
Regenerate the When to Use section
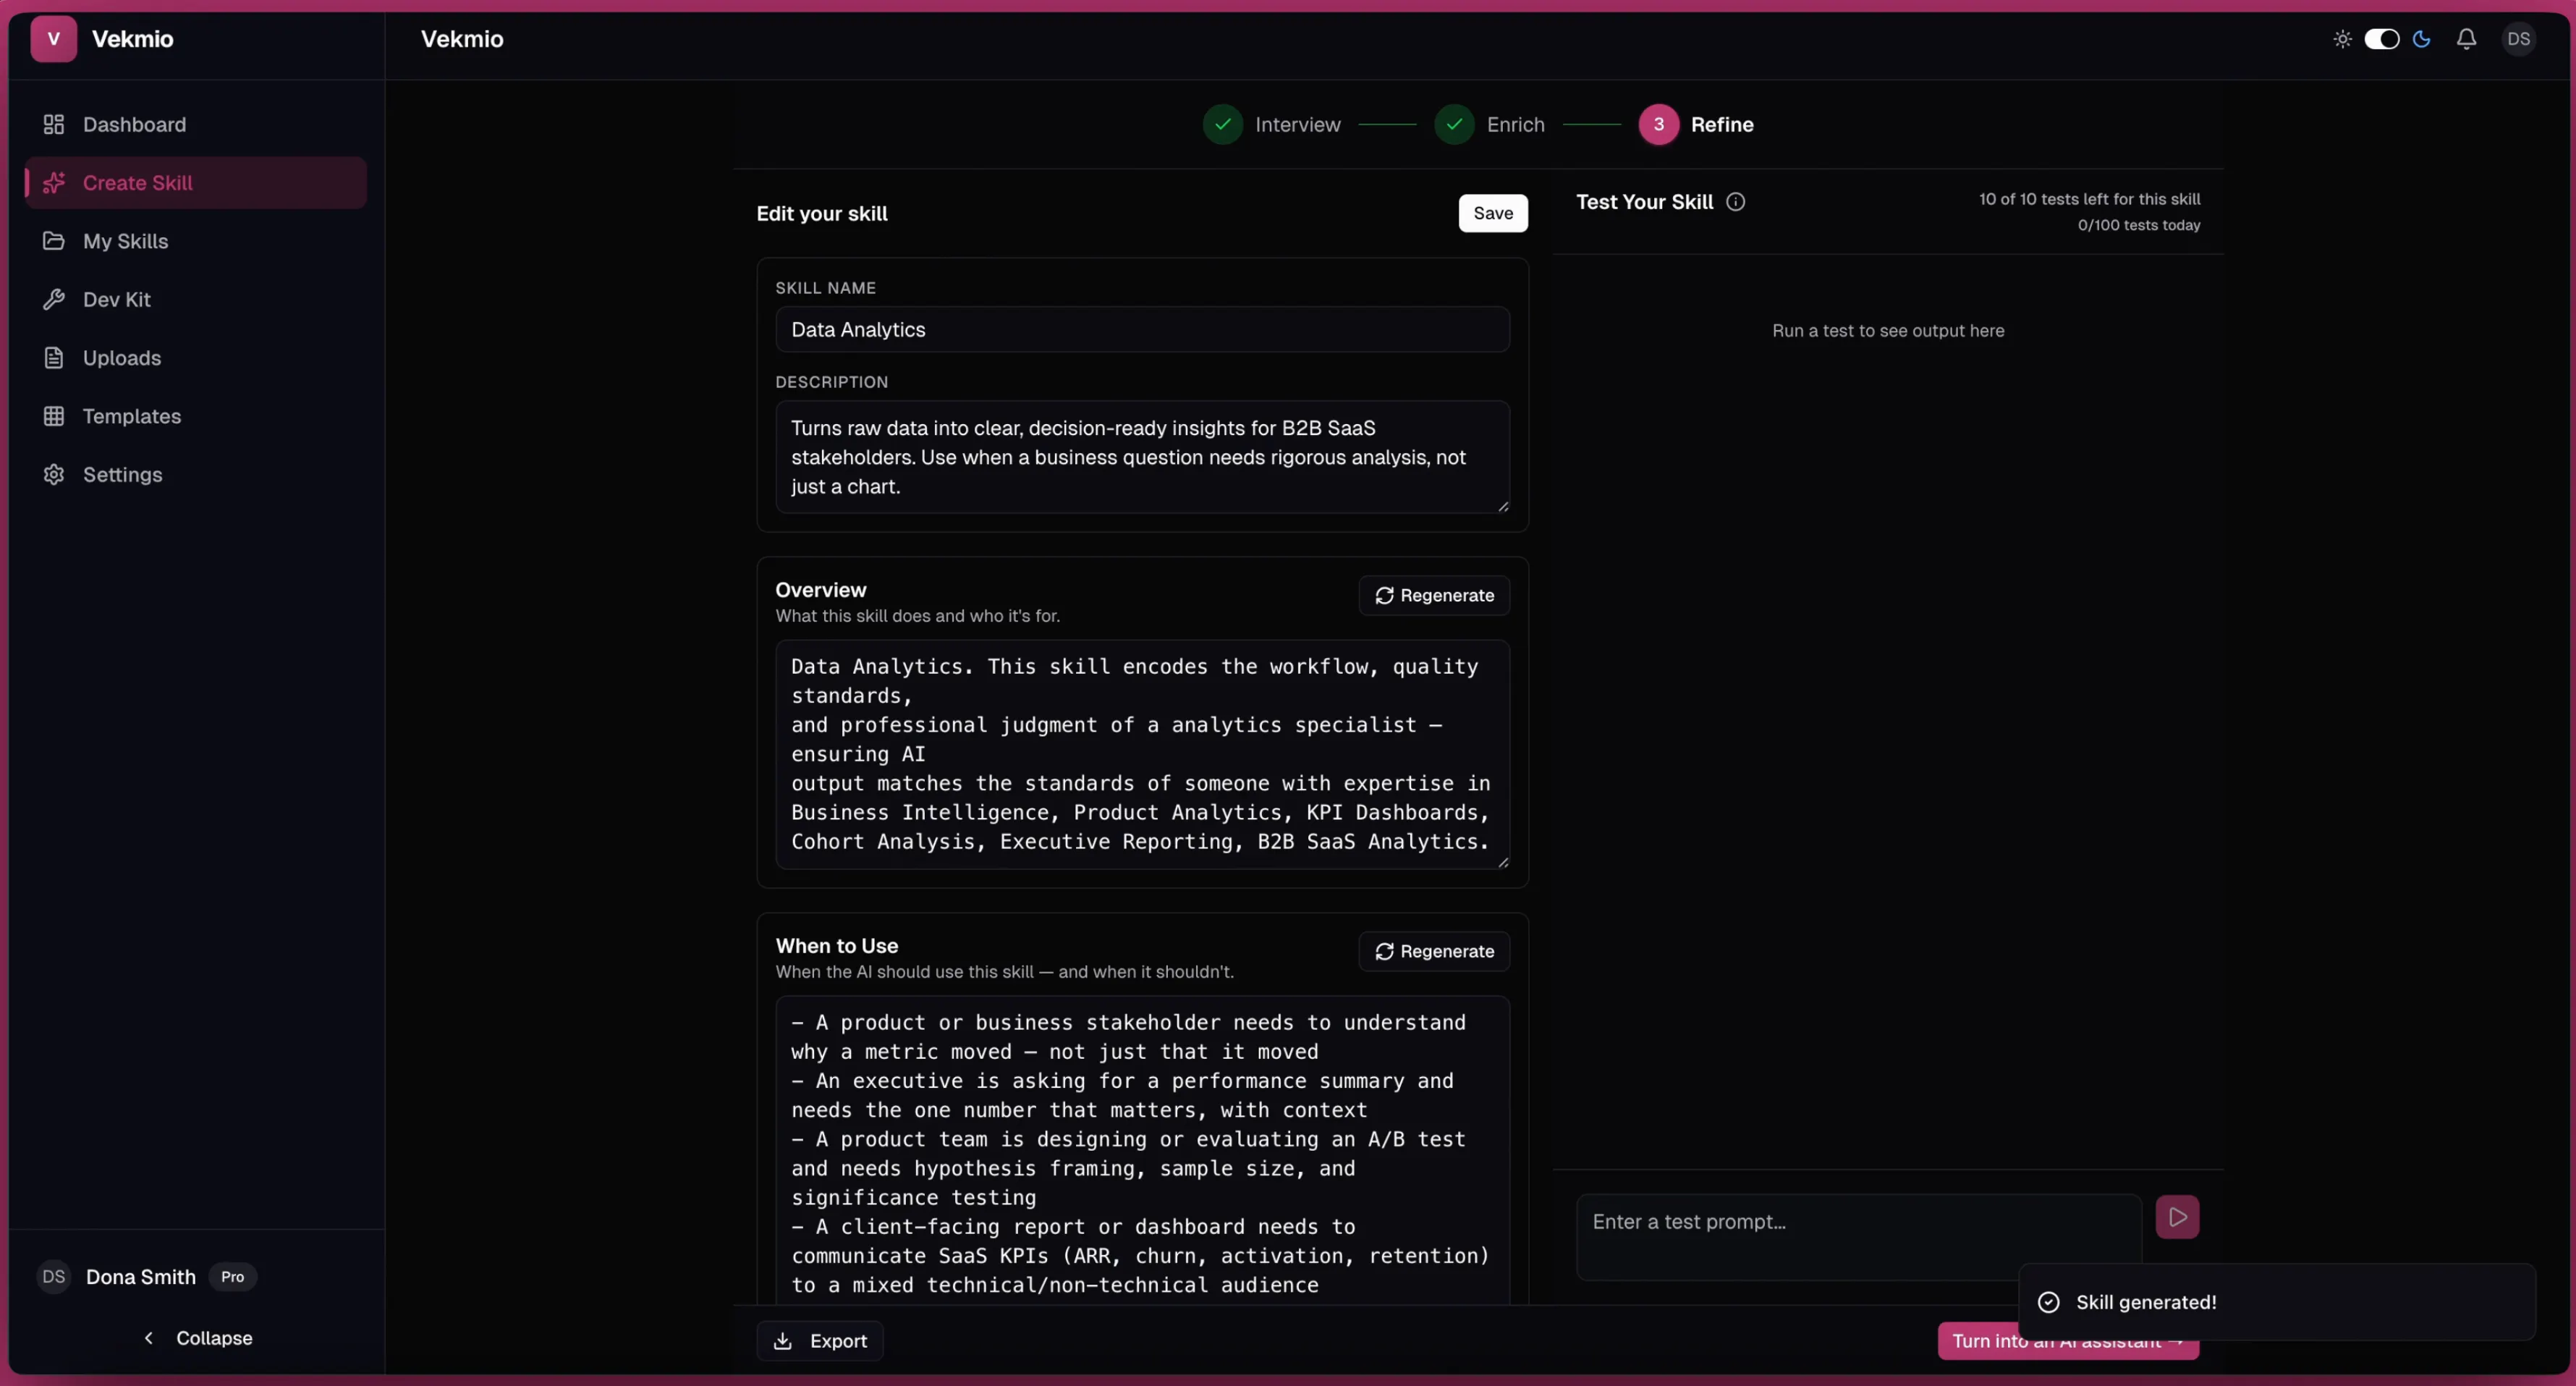click(x=1433, y=951)
